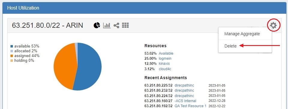Image resolution: width=288 pixels, height=109 pixels.
Task: Open the cloud4c resource link
Action: [x=165, y=69]
